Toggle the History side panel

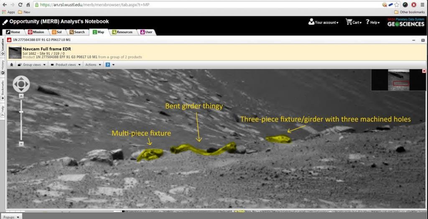pos(3,66)
